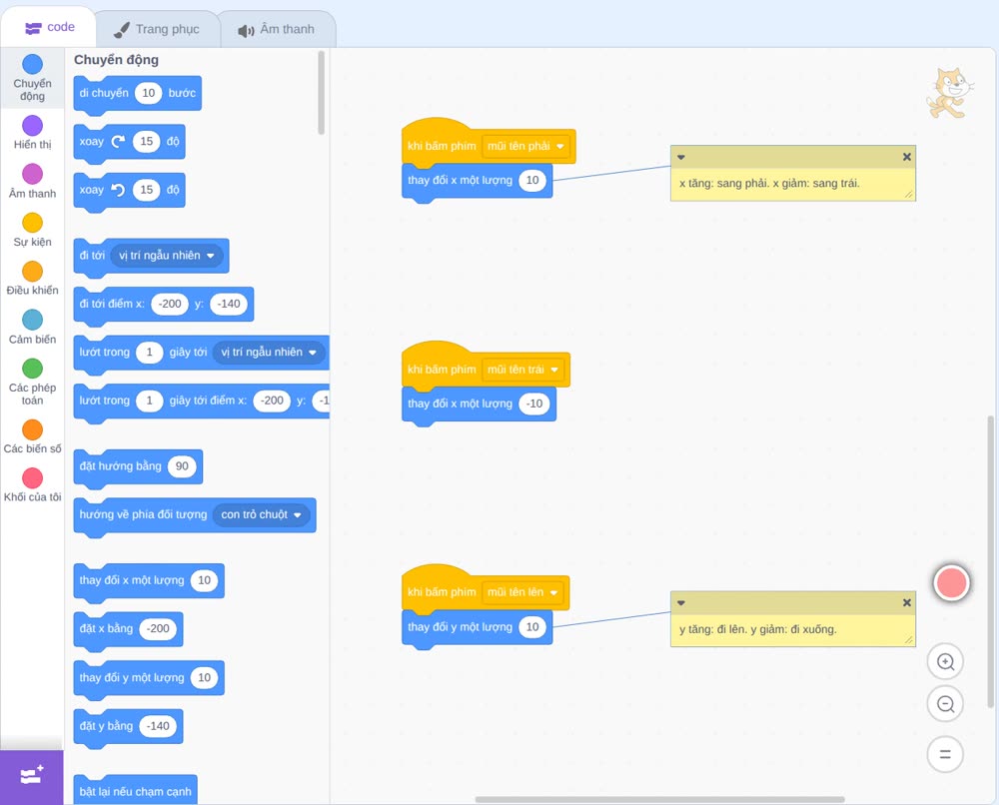Switch to the Âm thanh tab

[x=277, y=29]
